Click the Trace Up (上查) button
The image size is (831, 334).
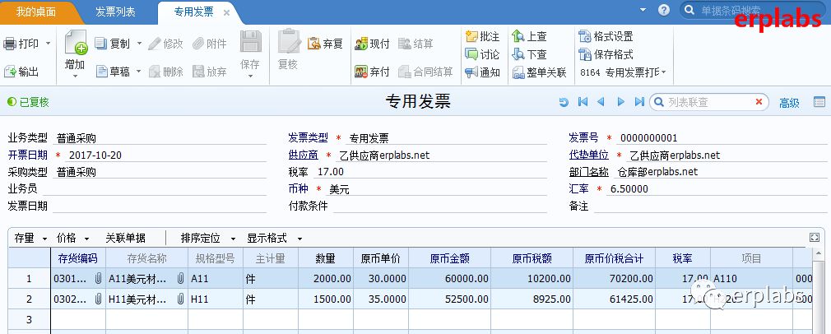point(529,36)
